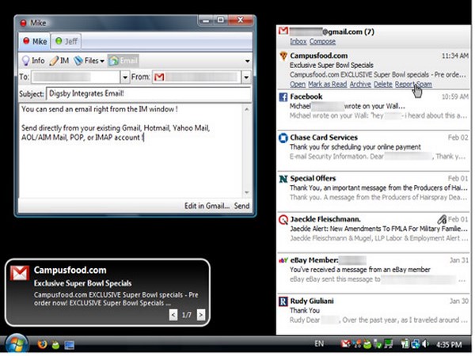
Task: Click the Facebook icon in the email list
Action: coord(283,96)
